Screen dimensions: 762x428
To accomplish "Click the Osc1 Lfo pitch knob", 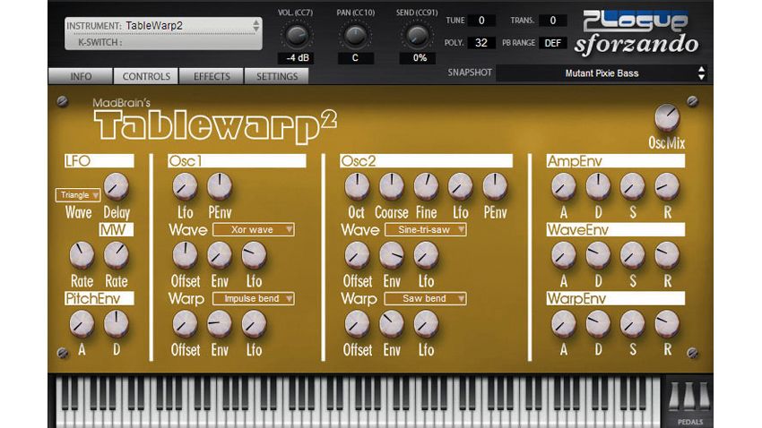I will coord(186,186).
